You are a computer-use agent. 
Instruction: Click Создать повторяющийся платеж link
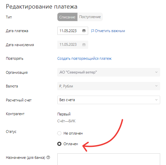[84, 58]
